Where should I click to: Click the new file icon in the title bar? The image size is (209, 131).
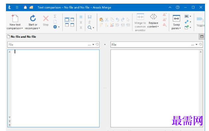coord(25,7)
